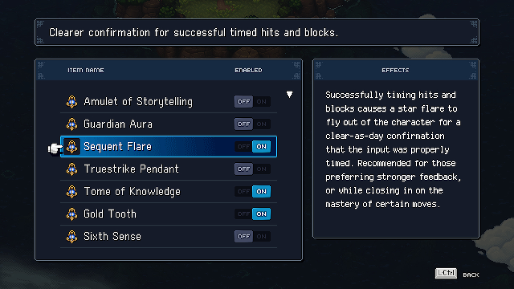The image size is (514, 289).
Task: Click the Sixth Sense relic icon
Action: [x=72, y=236]
